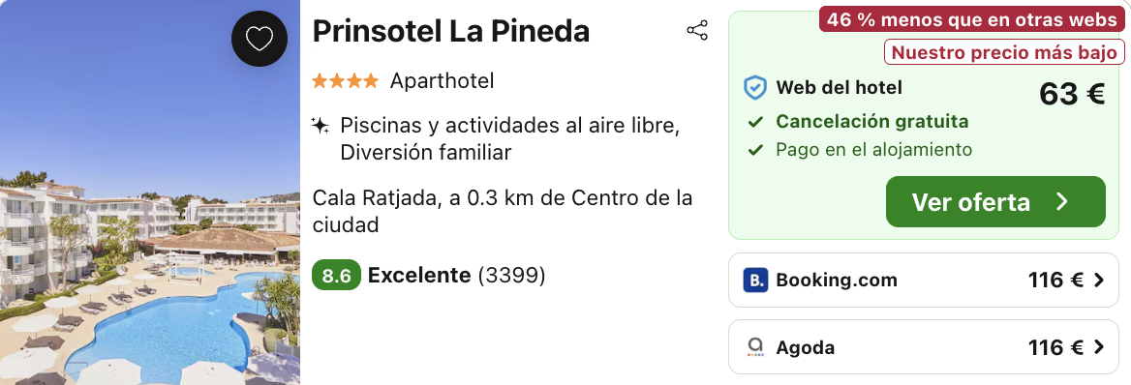Expand the Agoda 116 € price chevron
Image resolution: width=1131 pixels, height=385 pixels.
pos(1098,347)
